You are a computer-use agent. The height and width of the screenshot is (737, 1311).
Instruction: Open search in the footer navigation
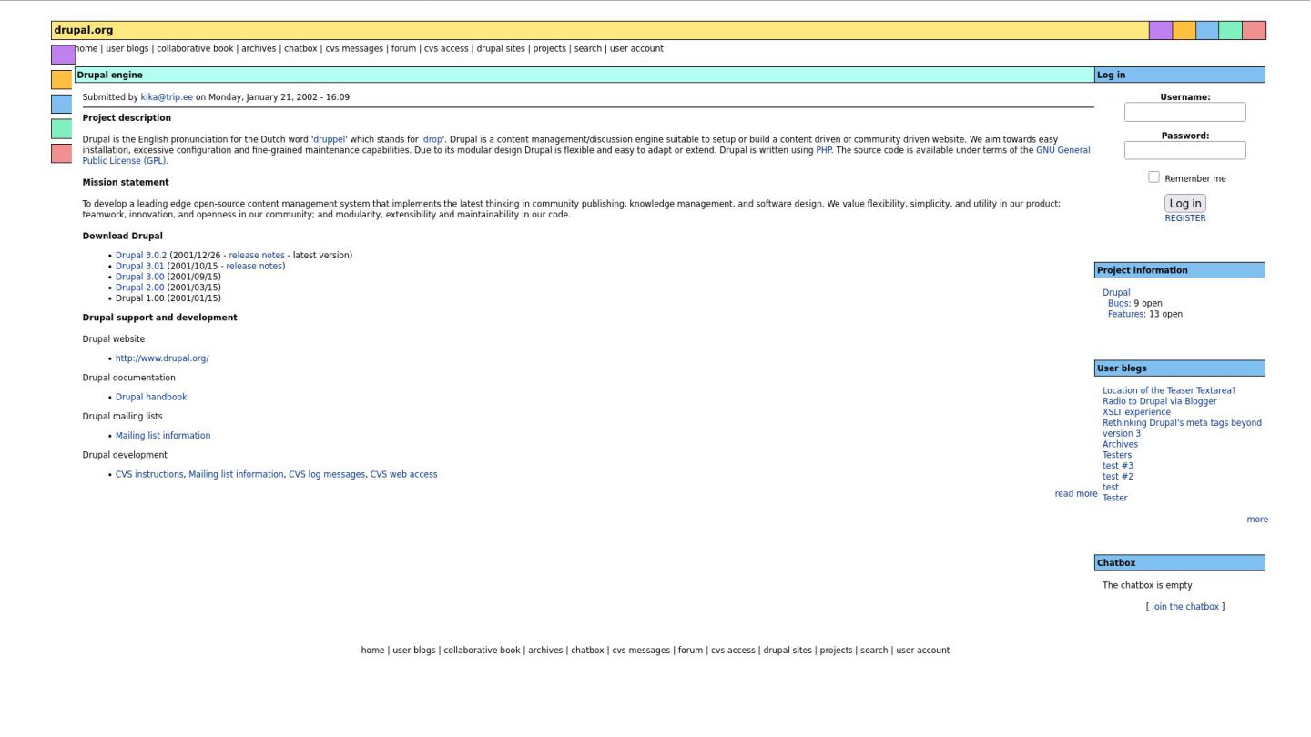[x=874, y=651]
